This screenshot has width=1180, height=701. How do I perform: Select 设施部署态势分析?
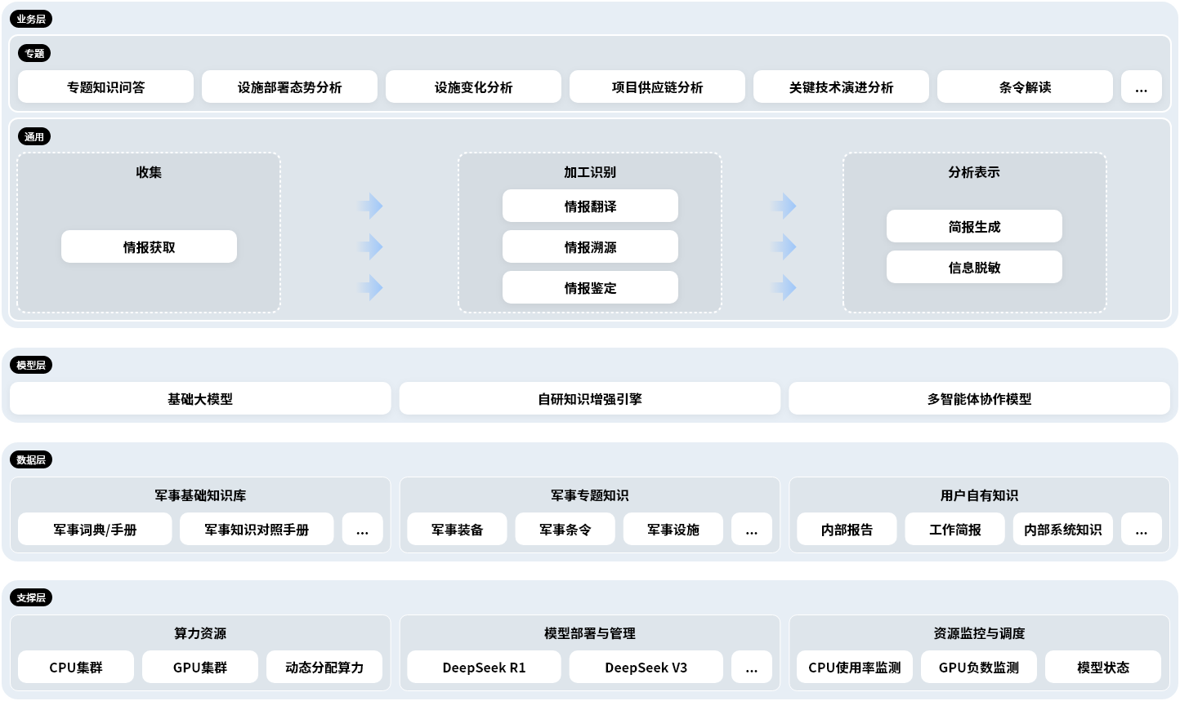[x=289, y=87]
